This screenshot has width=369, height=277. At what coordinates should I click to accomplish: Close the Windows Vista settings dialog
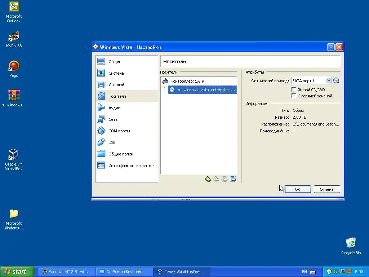click(339, 47)
